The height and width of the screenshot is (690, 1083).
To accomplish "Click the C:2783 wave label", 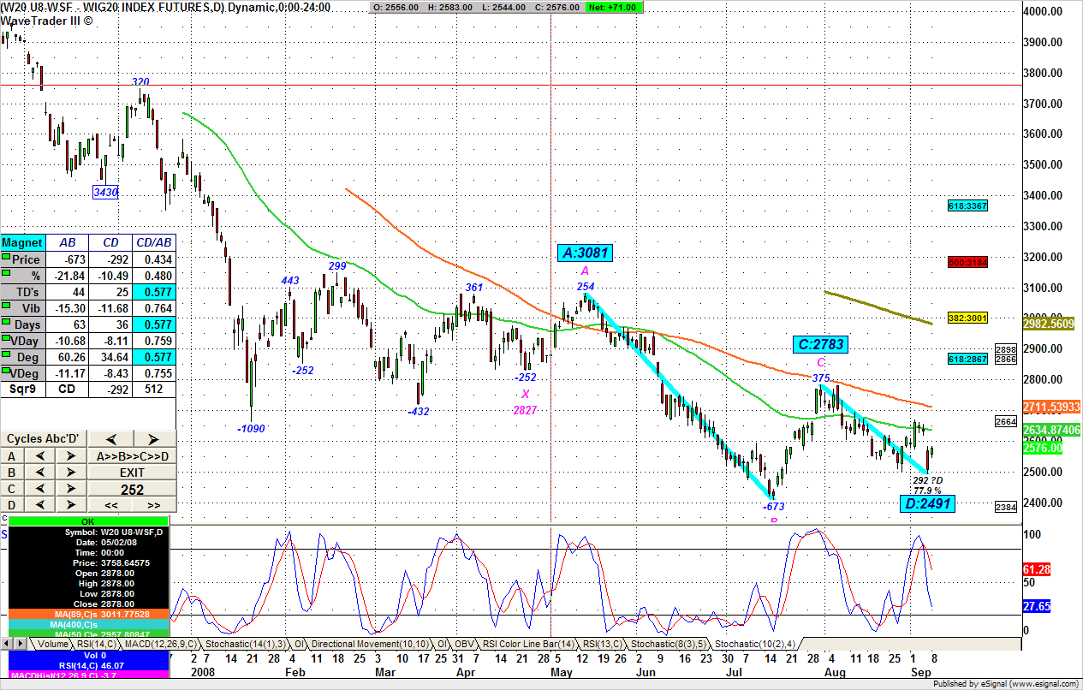I will coord(821,344).
